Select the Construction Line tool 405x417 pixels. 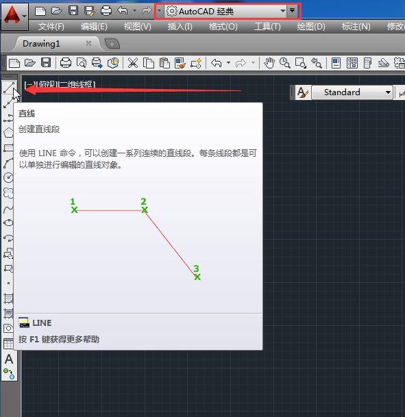point(8,103)
